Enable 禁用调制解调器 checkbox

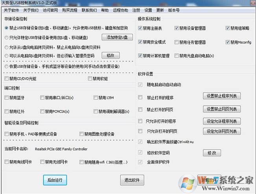coord(96,112)
